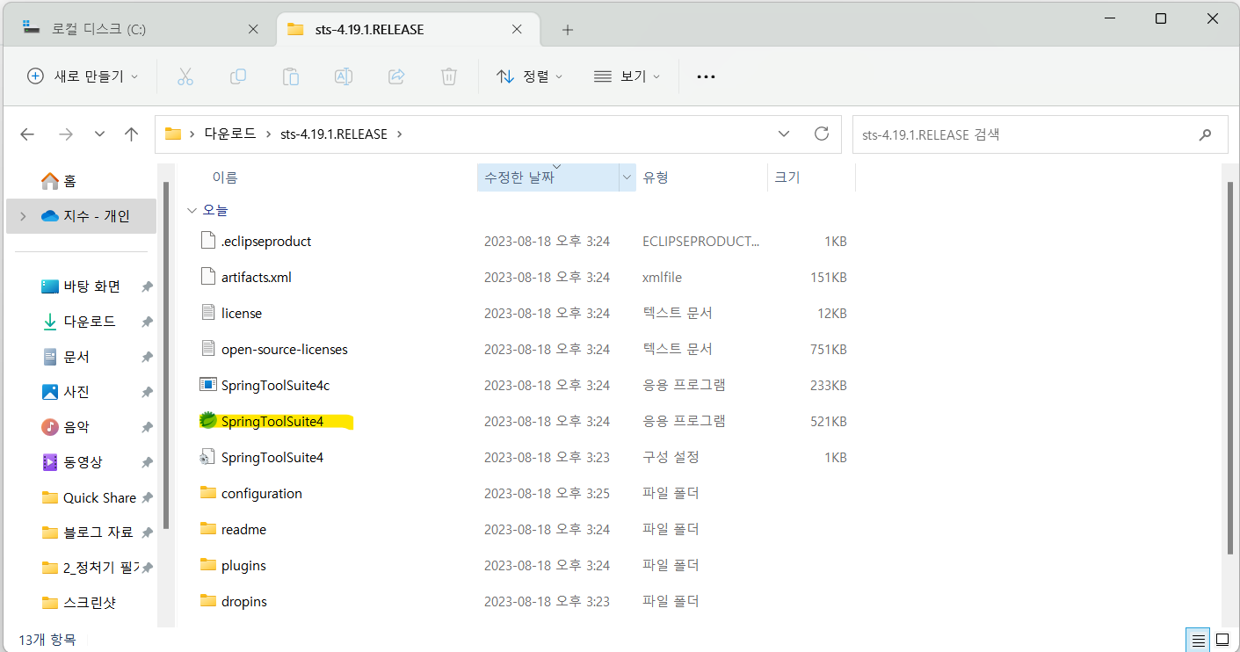
Task: Go back with the left arrow
Action: [x=27, y=134]
